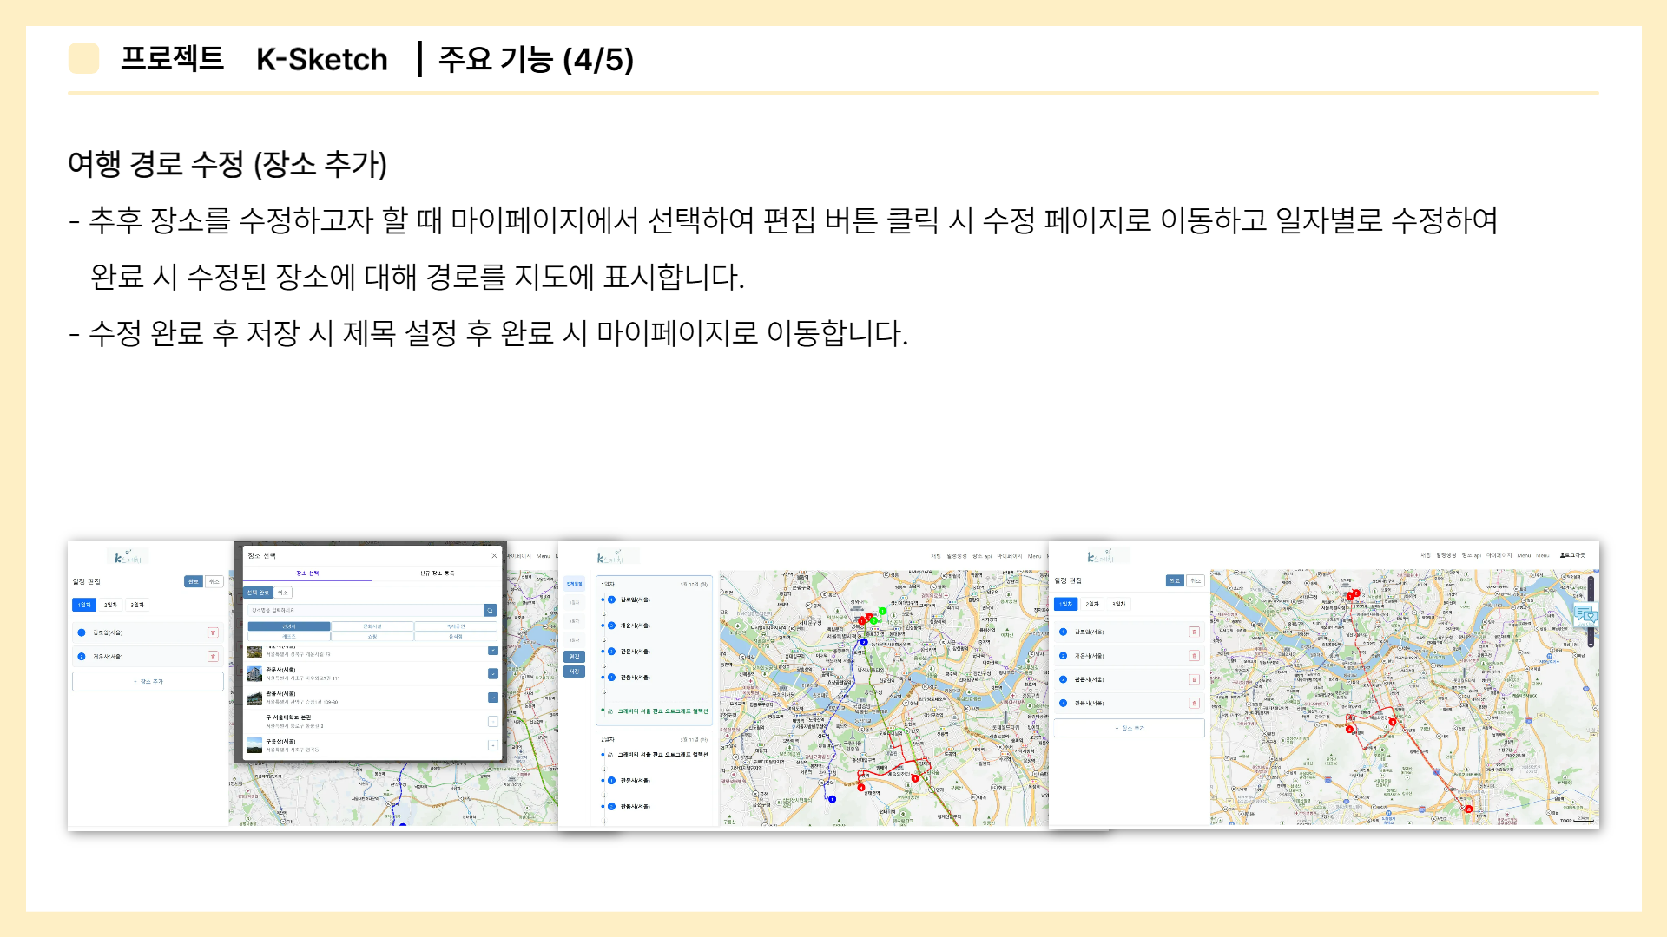The width and height of the screenshot is (1667, 937).
Task: Click K-Sketch logo in the middle screenshot
Action: tap(610, 557)
